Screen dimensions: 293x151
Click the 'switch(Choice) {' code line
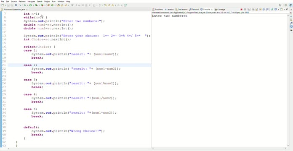coord(39,47)
